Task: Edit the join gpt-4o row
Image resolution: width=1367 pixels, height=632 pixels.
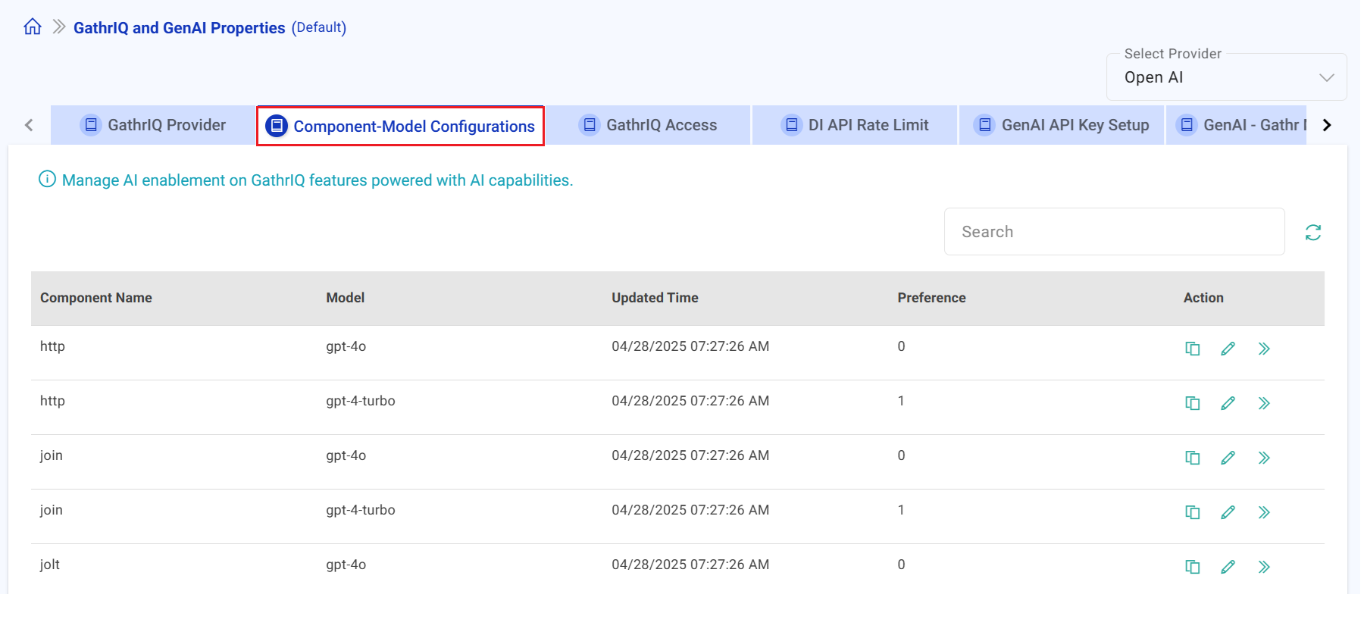Action: (1228, 458)
